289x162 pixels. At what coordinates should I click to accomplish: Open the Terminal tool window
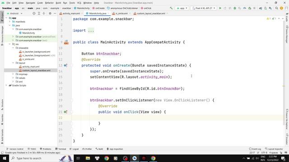click(61, 149)
